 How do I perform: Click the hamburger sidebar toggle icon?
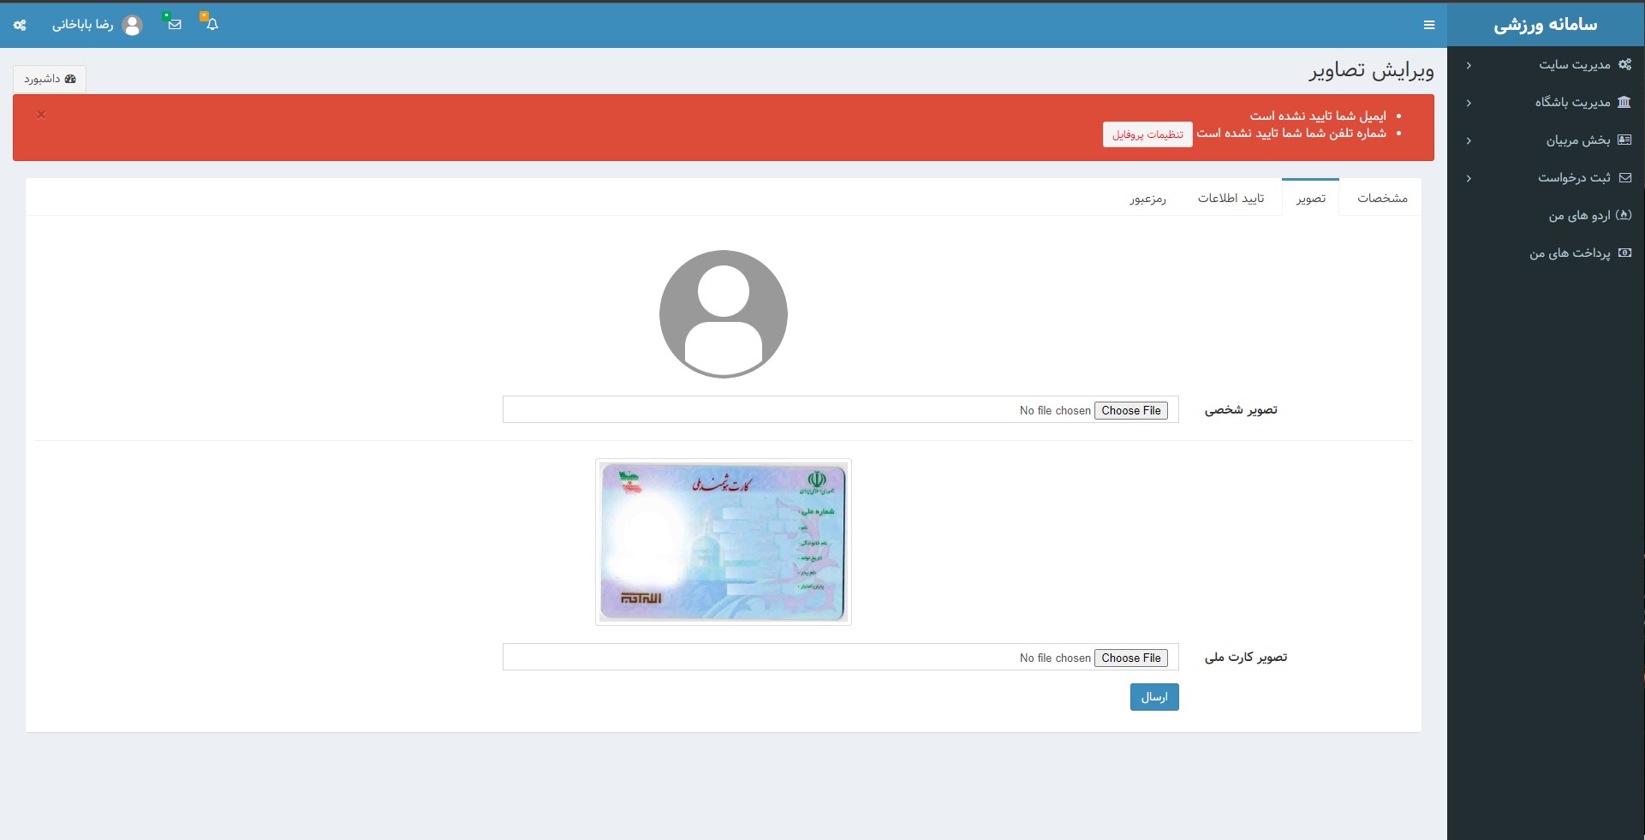1429,25
